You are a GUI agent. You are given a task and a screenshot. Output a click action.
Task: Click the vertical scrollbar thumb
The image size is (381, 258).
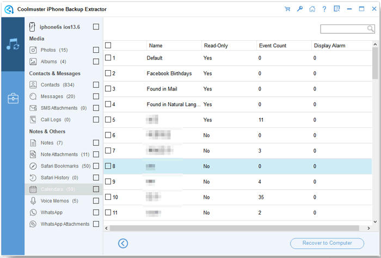pos(375,63)
